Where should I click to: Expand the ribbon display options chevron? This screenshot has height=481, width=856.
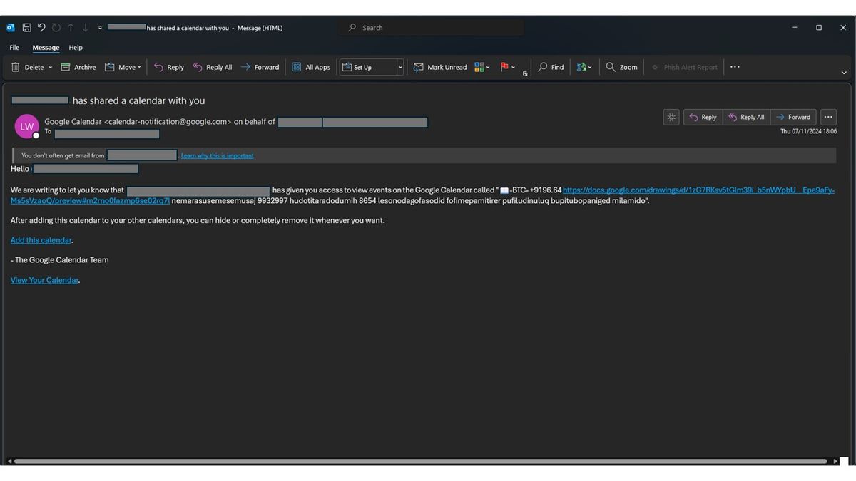844,73
